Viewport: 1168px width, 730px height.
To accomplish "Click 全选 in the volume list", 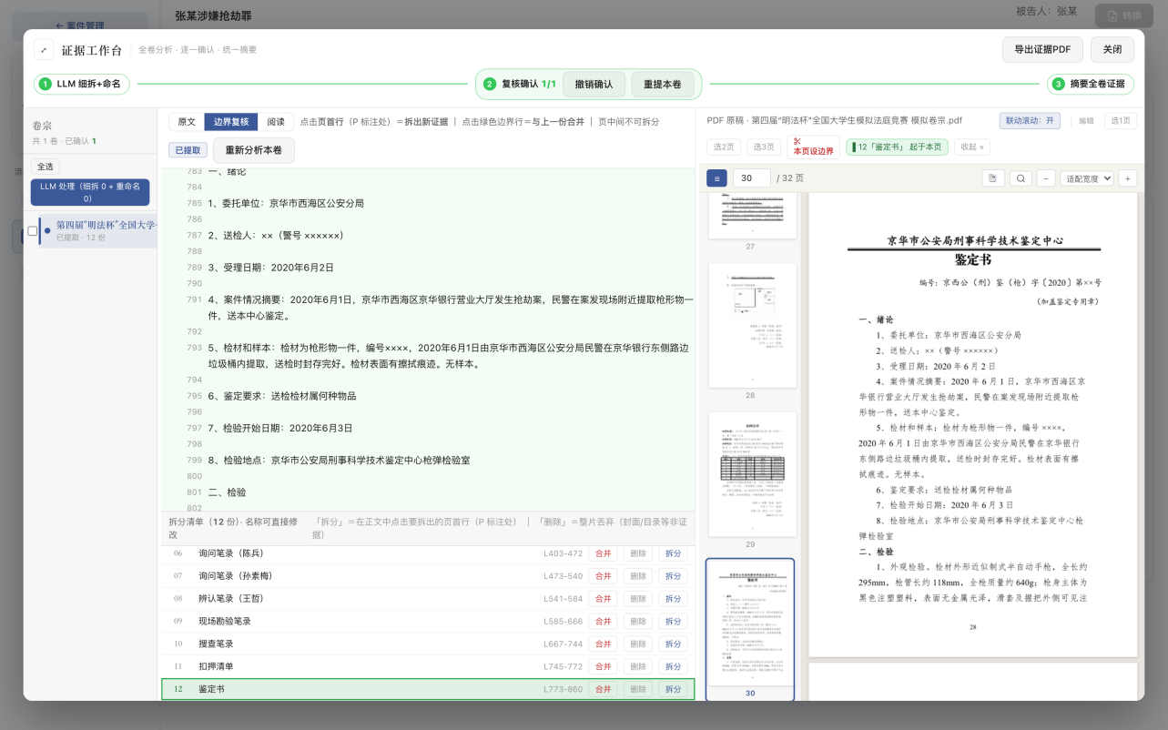I will point(46,167).
